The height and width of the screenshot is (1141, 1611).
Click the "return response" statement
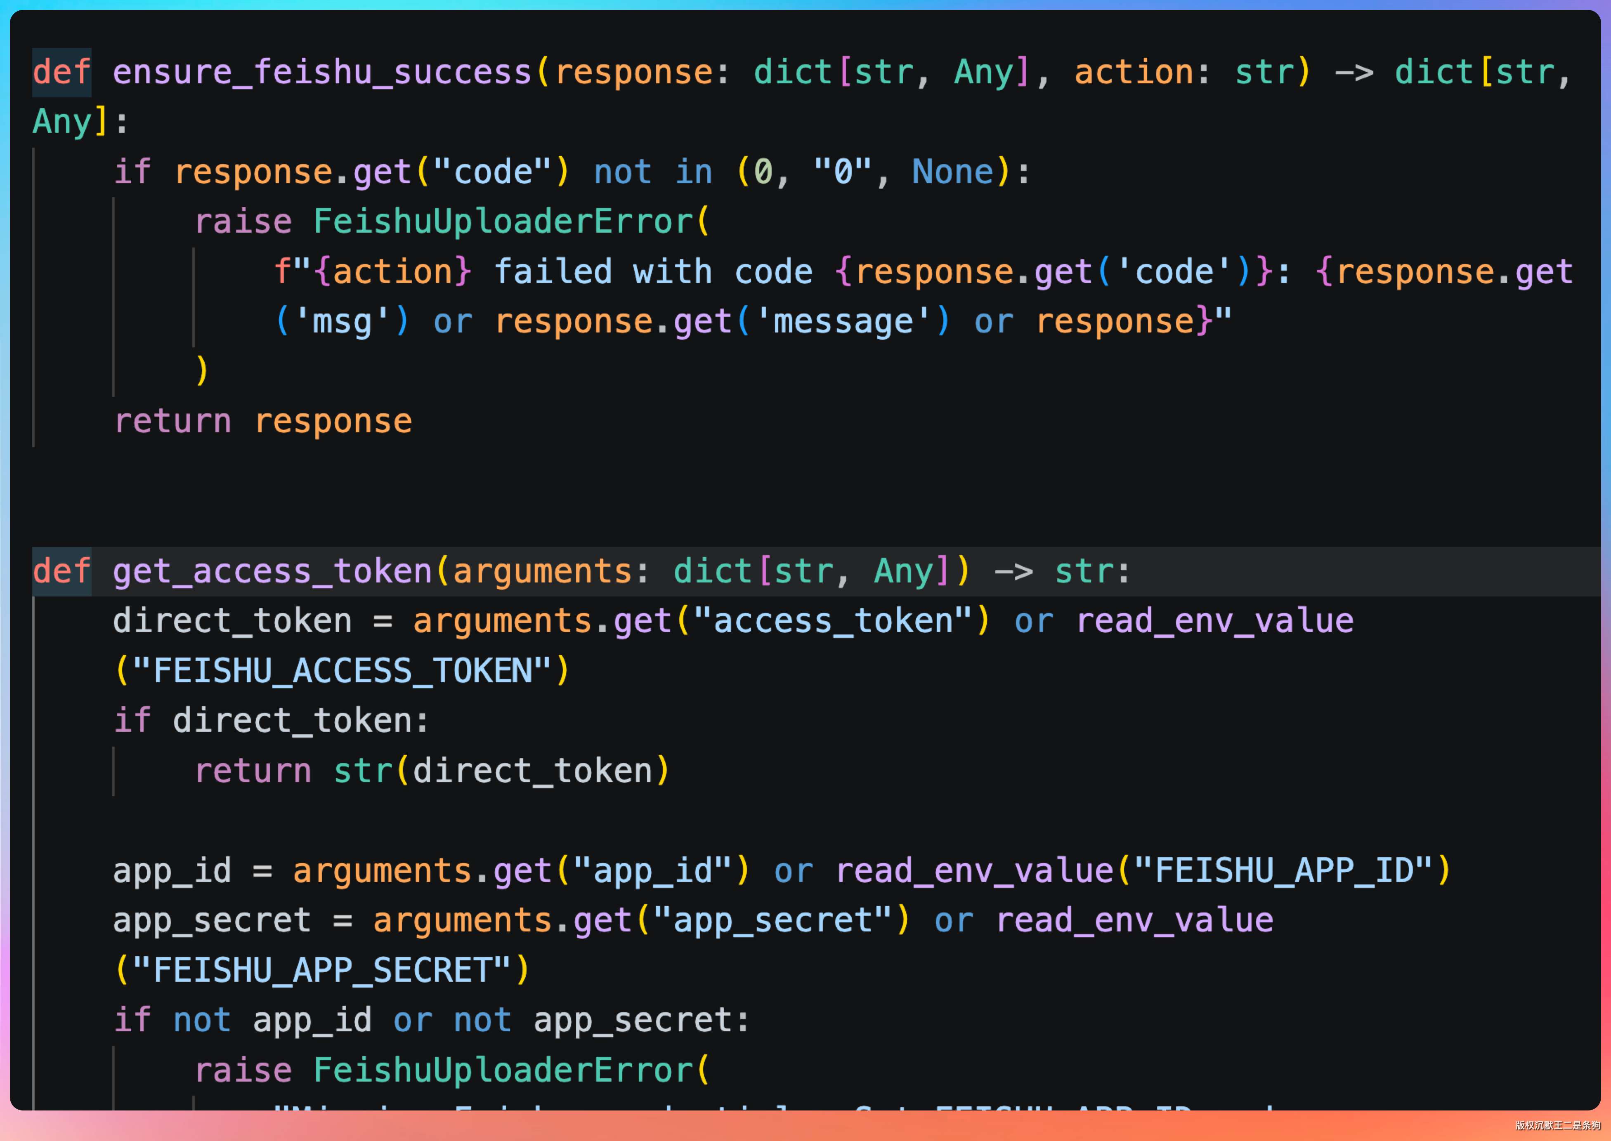(x=263, y=422)
